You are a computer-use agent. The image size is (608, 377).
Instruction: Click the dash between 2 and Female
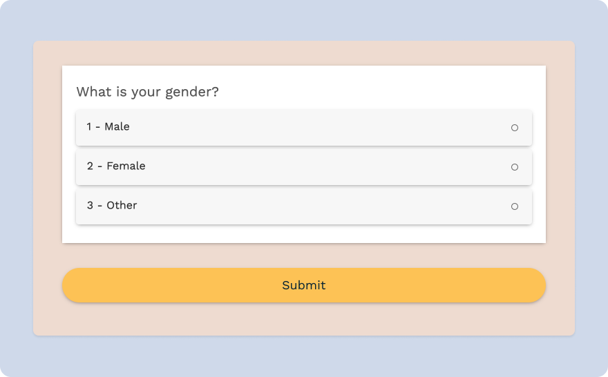pyautogui.click(x=100, y=166)
